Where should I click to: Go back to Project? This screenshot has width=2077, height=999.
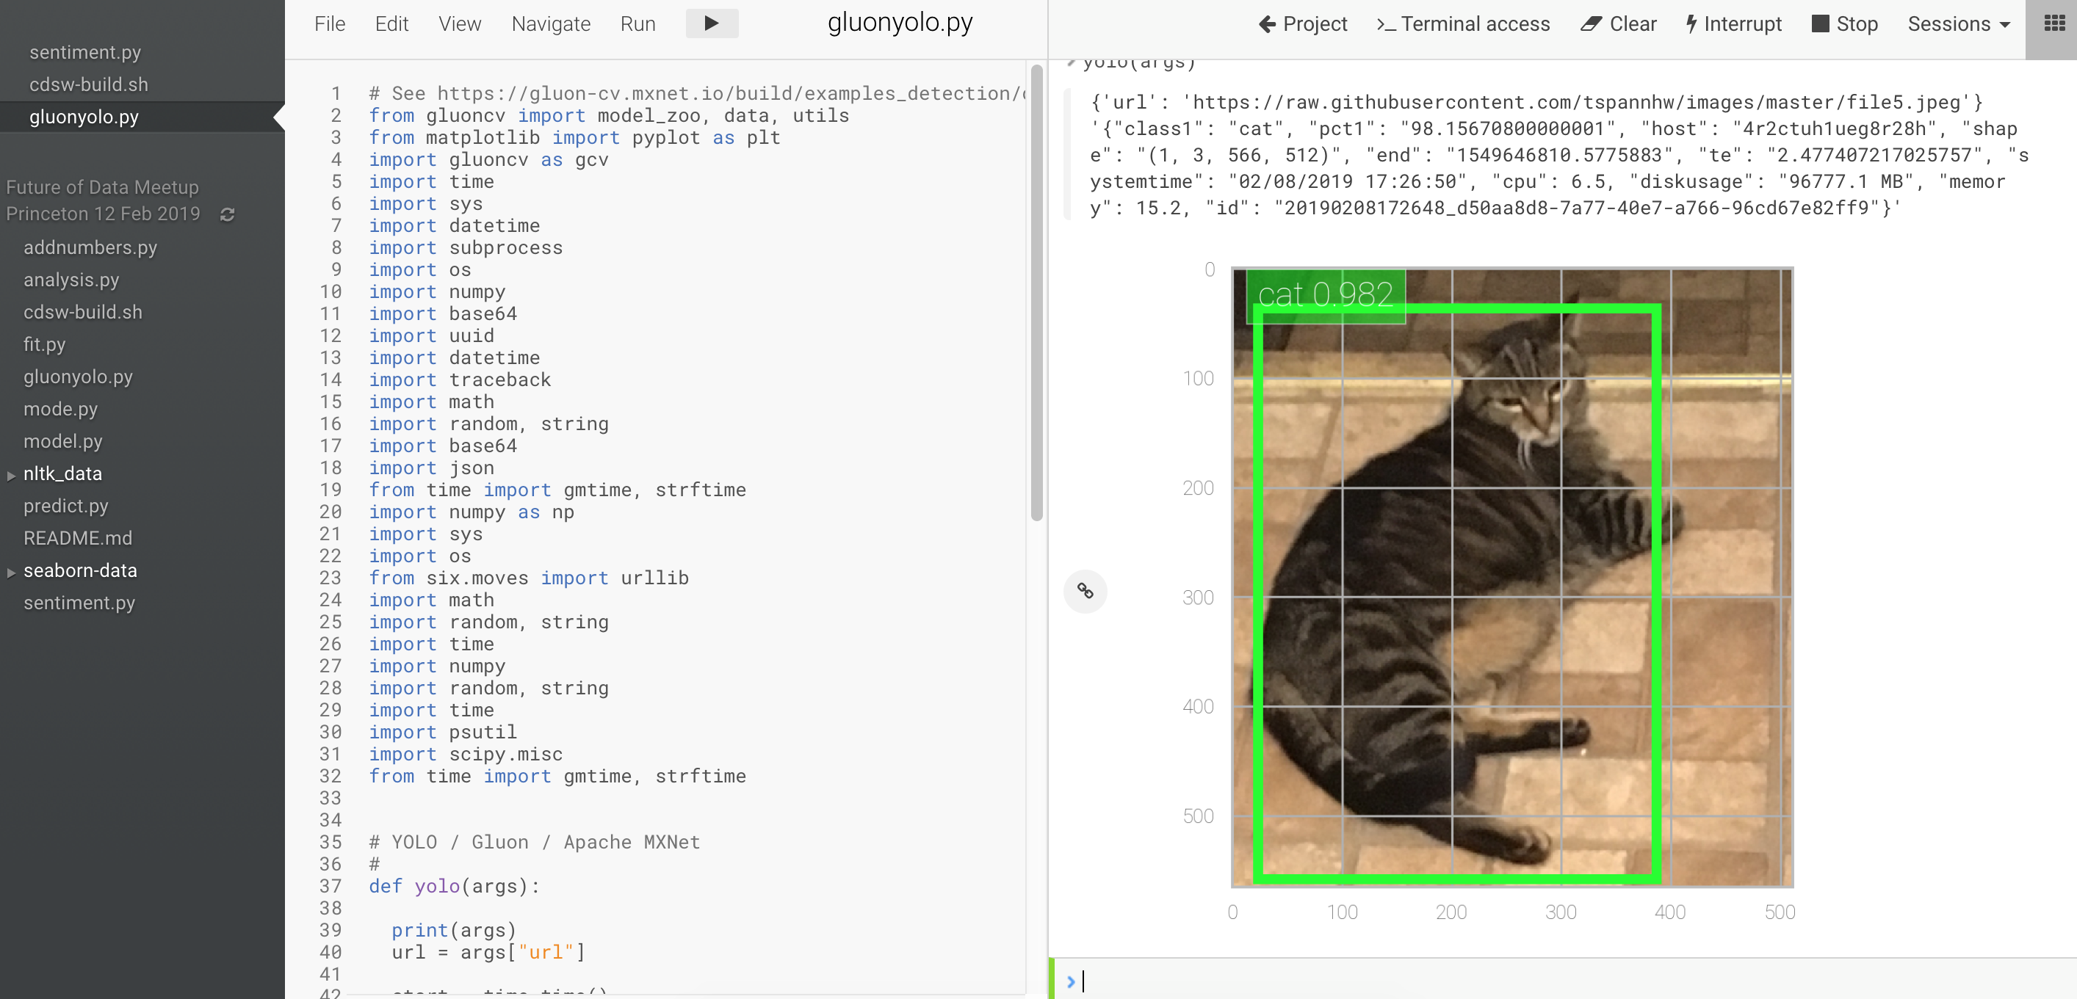pos(1303,24)
